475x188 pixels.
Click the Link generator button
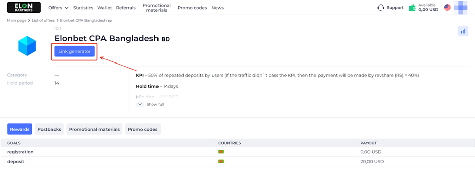[x=75, y=52]
